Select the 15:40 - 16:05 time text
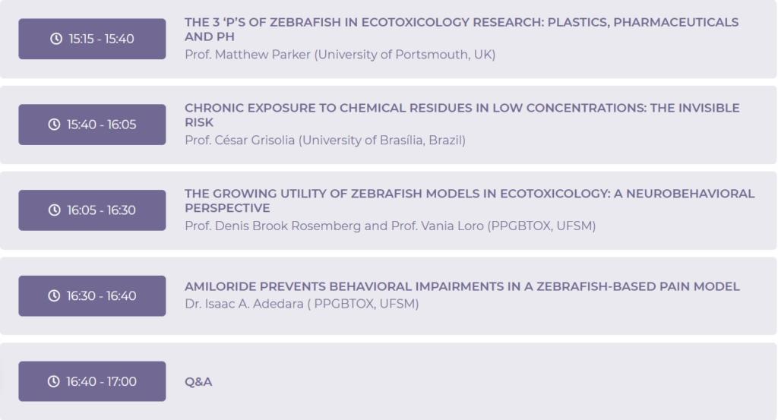The width and height of the screenshot is (778, 420). [x=101, y=125]
